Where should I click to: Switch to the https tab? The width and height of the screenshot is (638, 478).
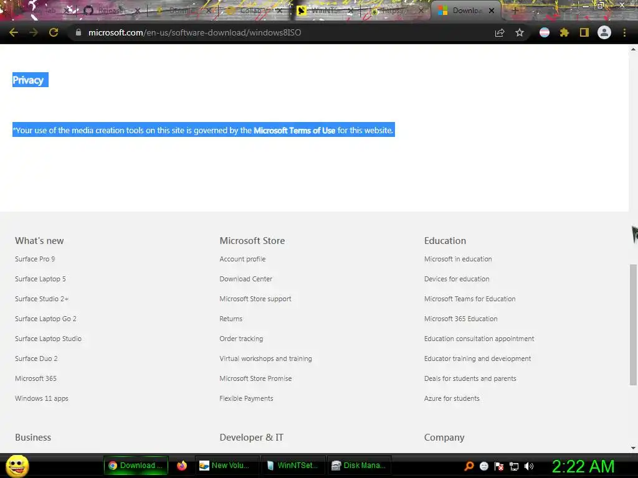tap(394, 11)
